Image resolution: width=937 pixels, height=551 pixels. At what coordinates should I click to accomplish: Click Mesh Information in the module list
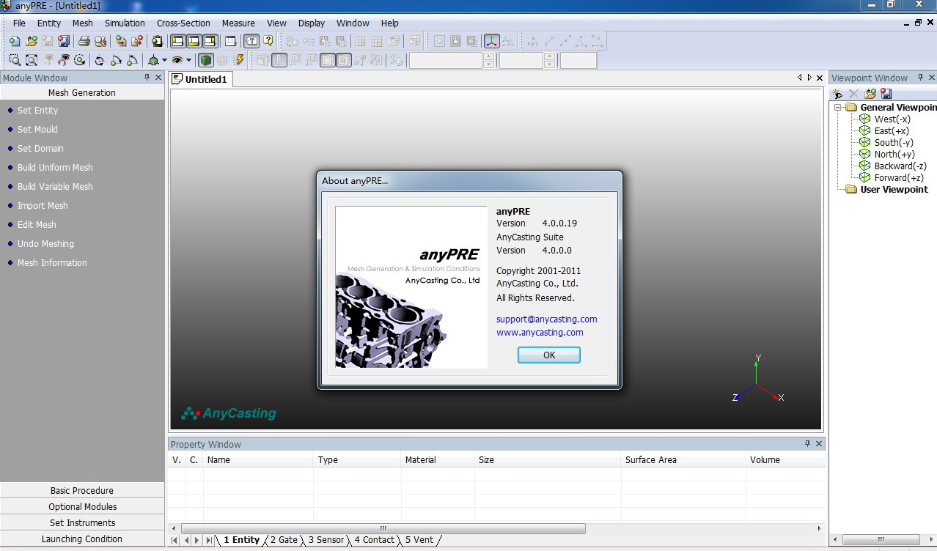pyautogui.click(x=52, y=263)
